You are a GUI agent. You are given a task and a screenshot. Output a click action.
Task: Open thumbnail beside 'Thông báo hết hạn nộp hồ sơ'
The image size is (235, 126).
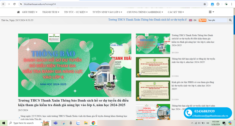click(153, 67)
